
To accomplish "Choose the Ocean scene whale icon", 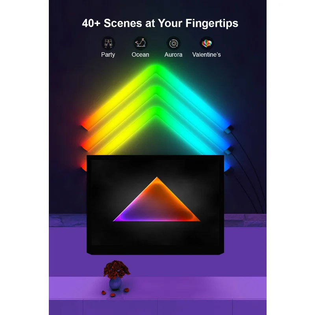I will click(141, 43).
